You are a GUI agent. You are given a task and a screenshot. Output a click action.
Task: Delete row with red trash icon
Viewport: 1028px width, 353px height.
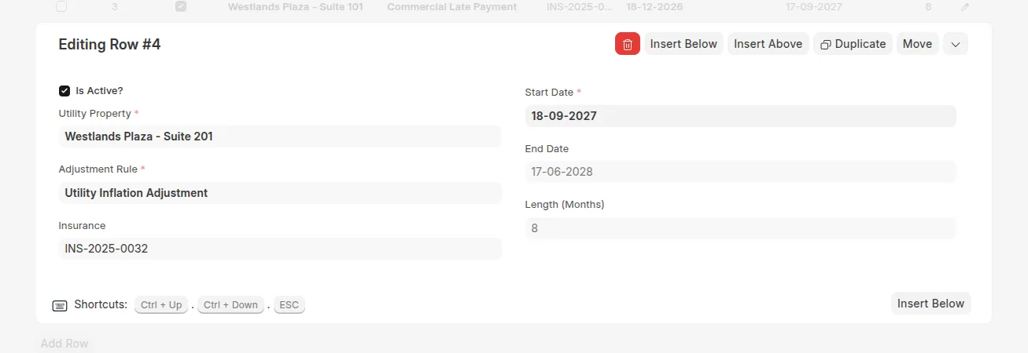point(628,44)
